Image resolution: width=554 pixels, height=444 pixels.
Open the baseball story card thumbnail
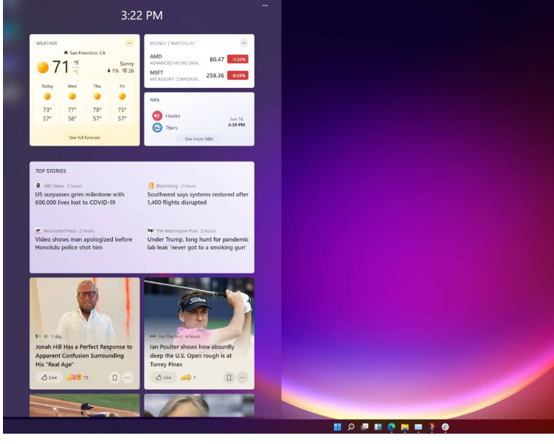pos(85,406)
